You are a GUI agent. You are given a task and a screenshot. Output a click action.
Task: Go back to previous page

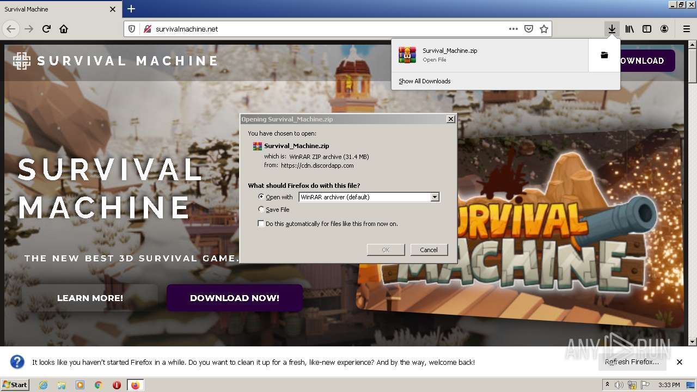click(x=11, y=29)
